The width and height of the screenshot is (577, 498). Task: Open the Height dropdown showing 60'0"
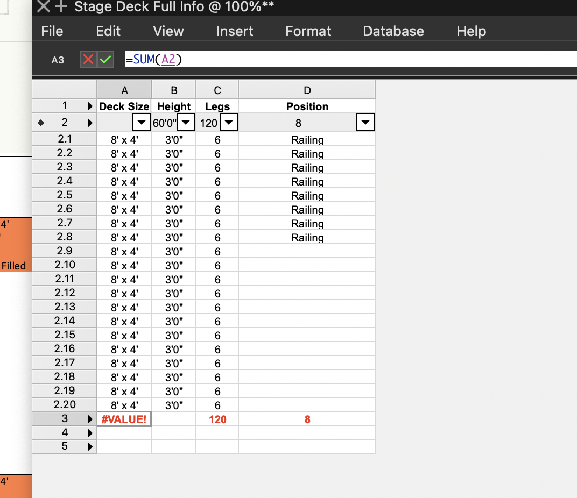(x=186, y=123)
